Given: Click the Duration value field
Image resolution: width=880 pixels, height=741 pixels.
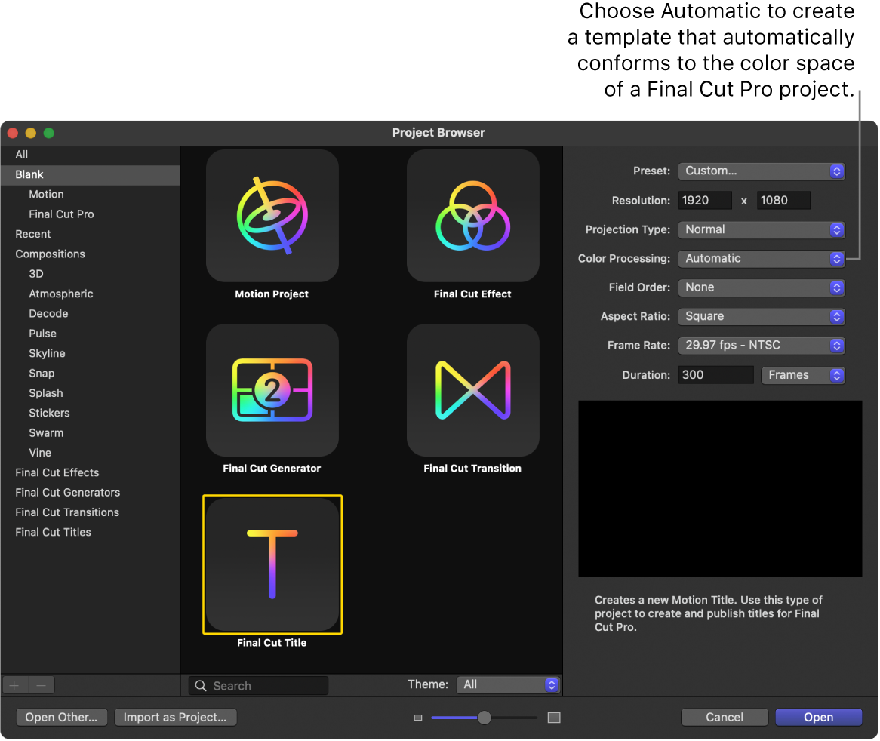Looking at the screenshot, I should point(715,374).
